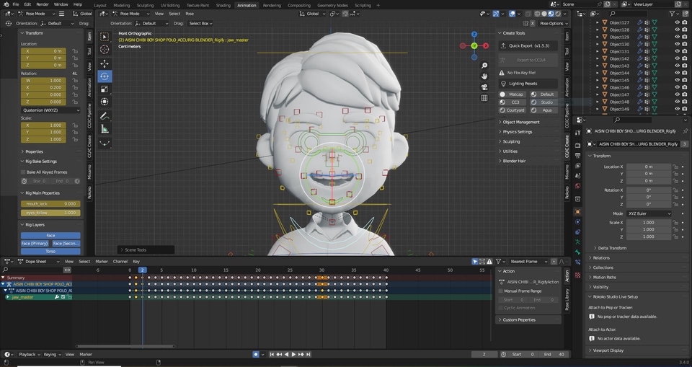Pick the Transform tool icon

(x=105, y=102)
